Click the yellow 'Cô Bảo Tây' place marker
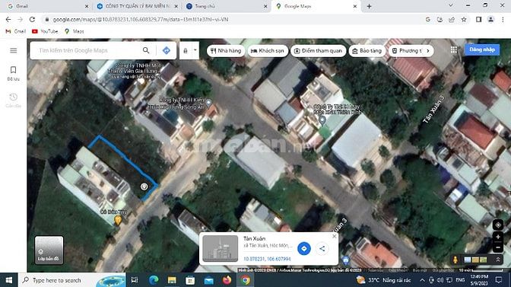 tap(118, 221)
